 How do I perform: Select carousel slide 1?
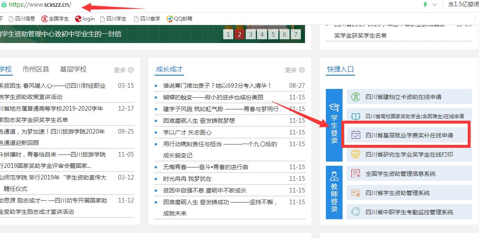[x=228, y=34]
